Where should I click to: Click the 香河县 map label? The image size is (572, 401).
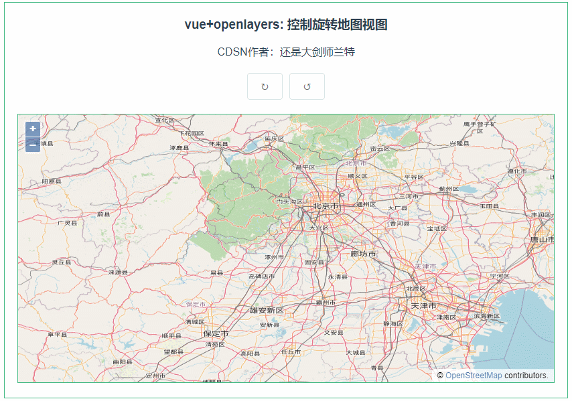(x=400, y=223)
